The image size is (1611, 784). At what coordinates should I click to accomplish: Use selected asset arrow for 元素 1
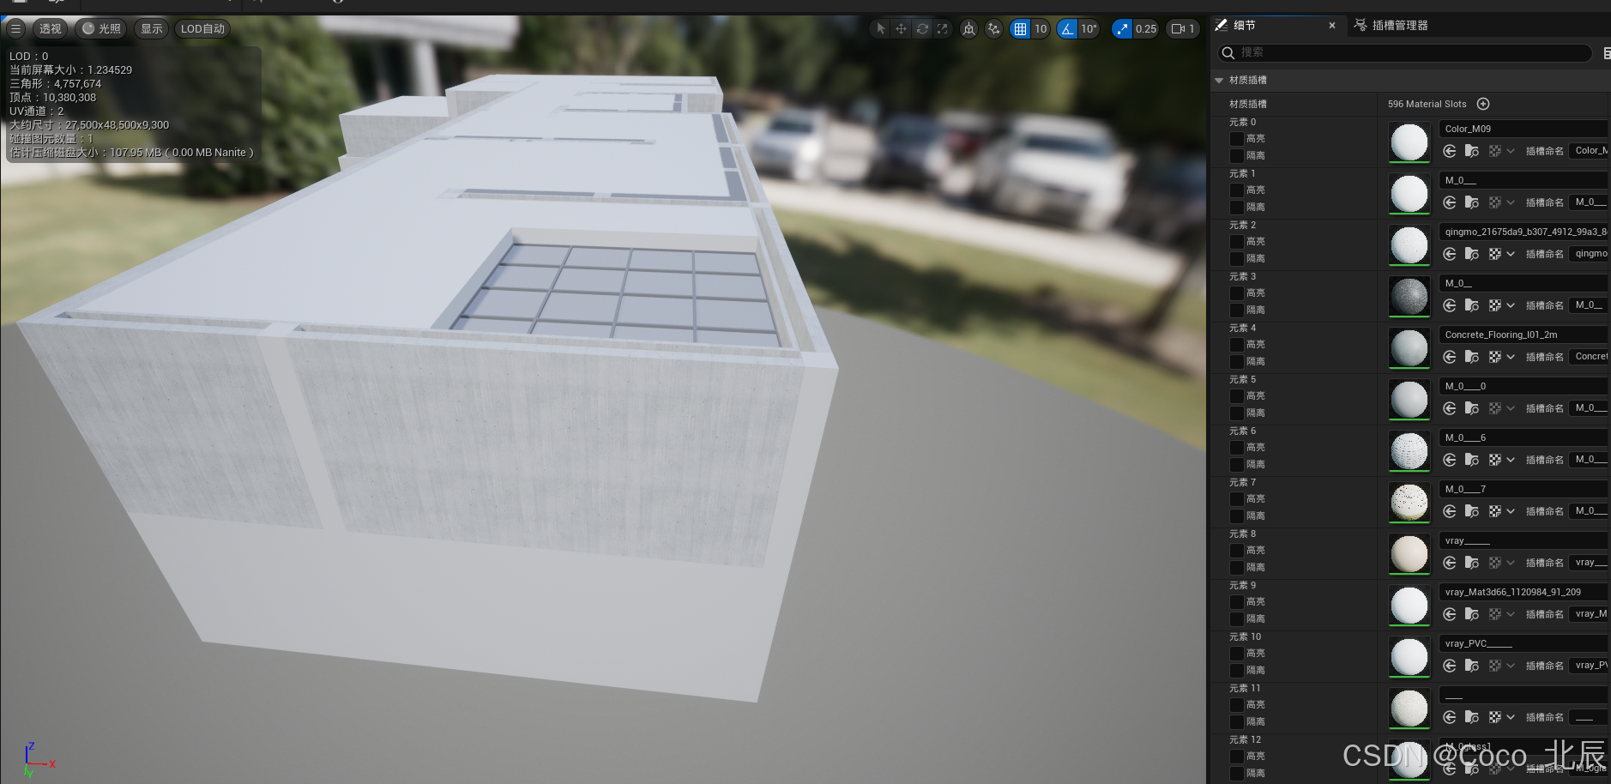(1450, 202)
